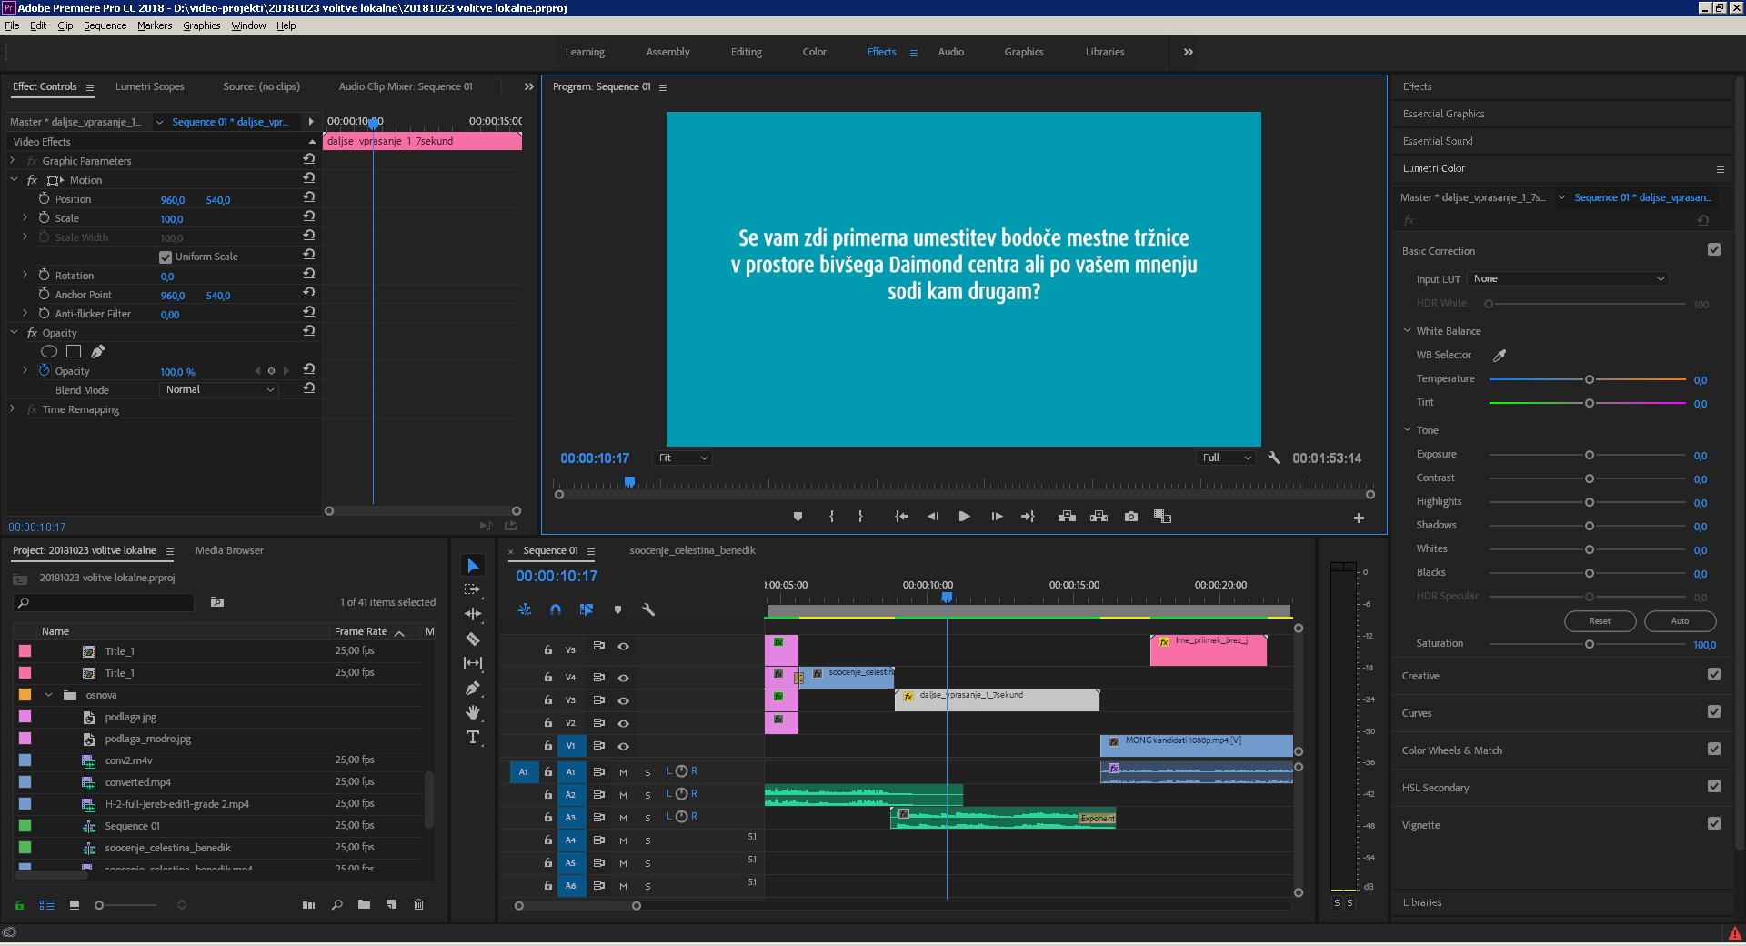Click the Reset button in Lumetri Color

(x=1600, y=621)
